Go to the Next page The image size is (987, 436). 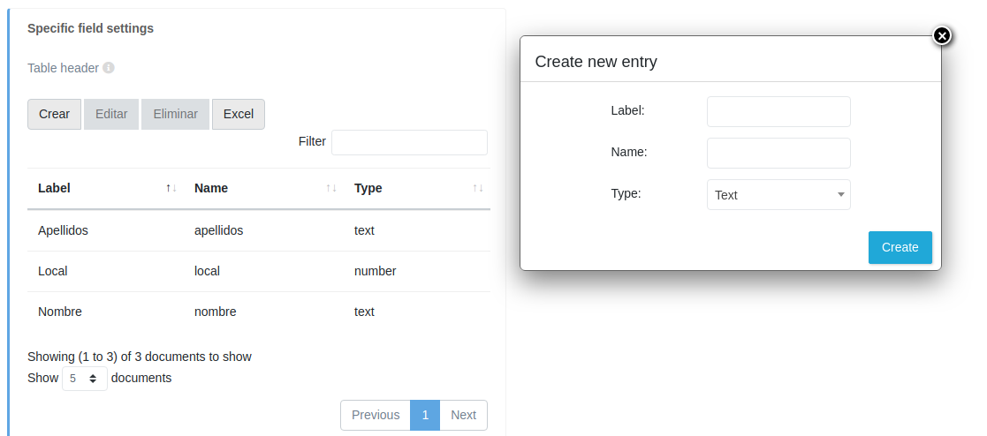pos(463,415)
